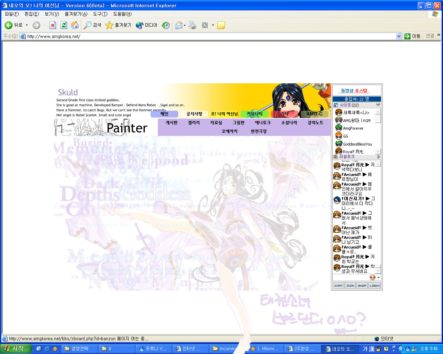Go to the home page icon
The height and width of the screenshot is (354, 443).
75,25
